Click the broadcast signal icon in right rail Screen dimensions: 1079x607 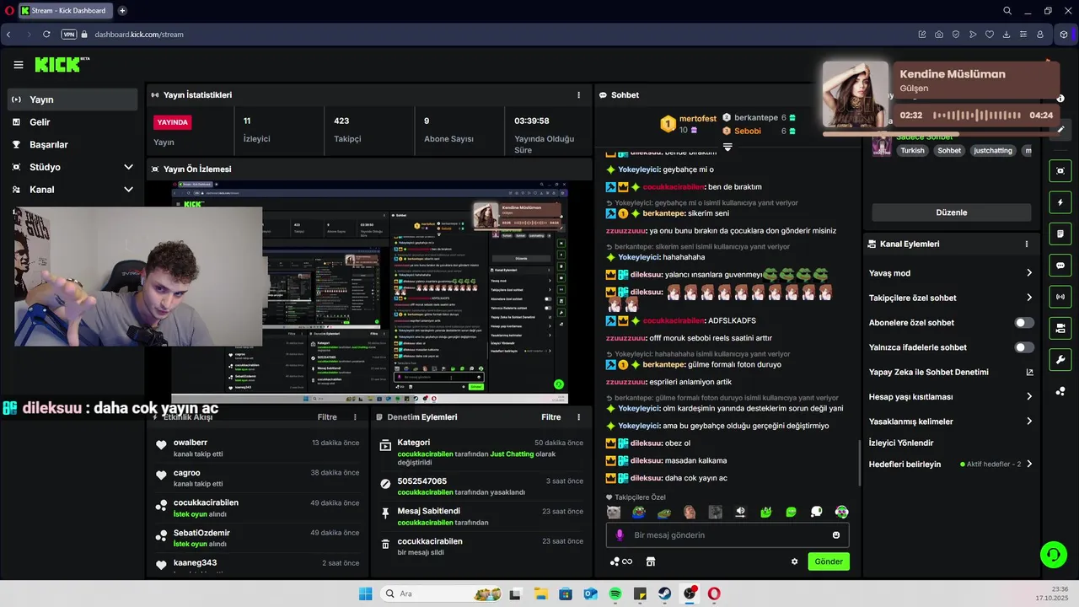(x=1060, y=296)
